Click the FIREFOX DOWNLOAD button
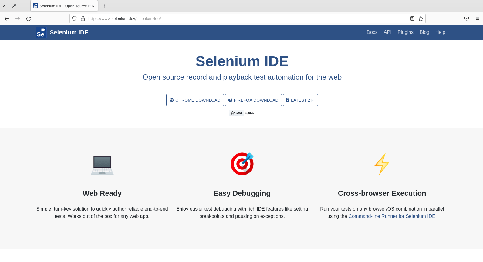The width and height of the screenshot is (483, 262). coord(253,100)
